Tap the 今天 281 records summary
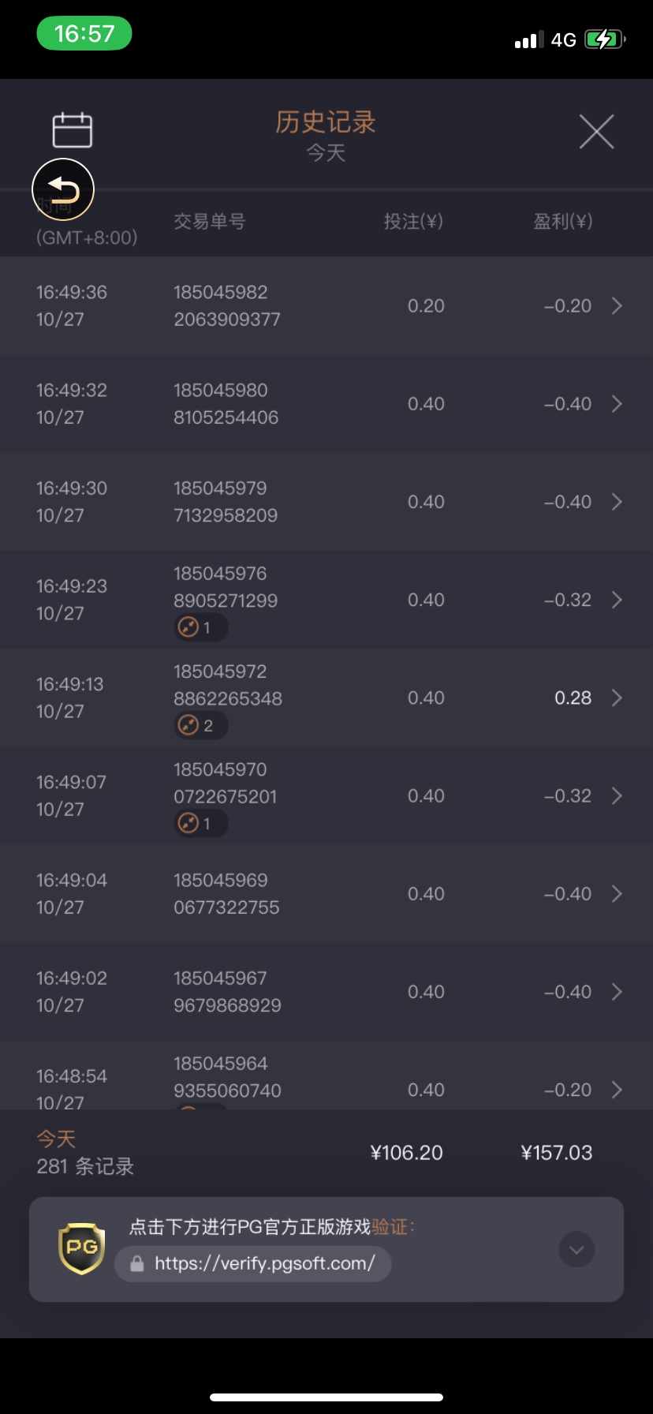The image size is (653, 1414). point(85,1153)
